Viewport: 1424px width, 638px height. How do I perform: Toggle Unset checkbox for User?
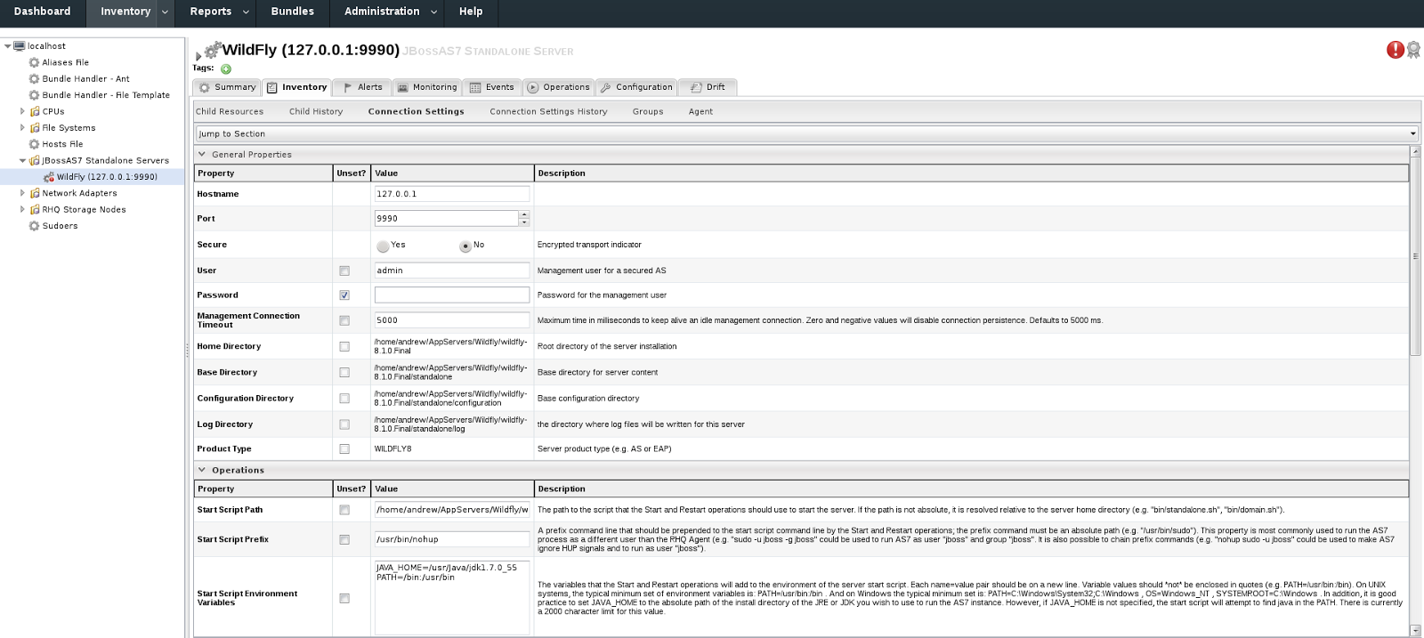(344, 271)
